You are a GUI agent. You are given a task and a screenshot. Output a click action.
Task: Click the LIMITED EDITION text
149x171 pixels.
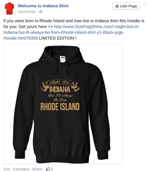click(x=58, y=38)
